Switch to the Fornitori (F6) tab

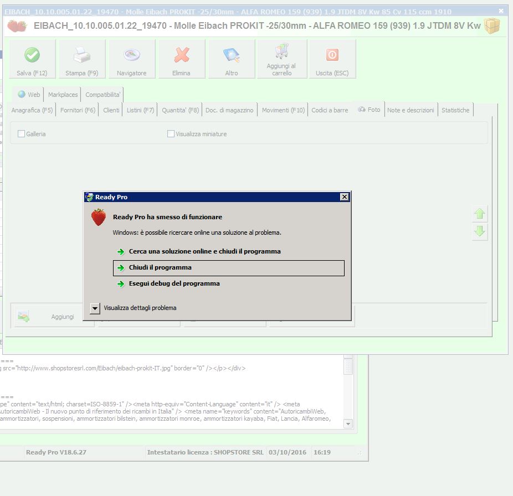78,110
